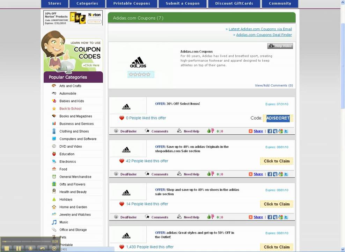Tweet the adidas Originals sale offer
The height and width of the screenshot is (252, 345).
point(286,174)
